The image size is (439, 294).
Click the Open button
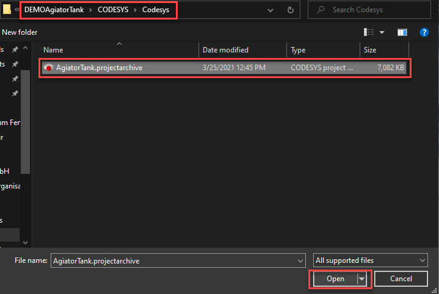click(x=335, y=279)
